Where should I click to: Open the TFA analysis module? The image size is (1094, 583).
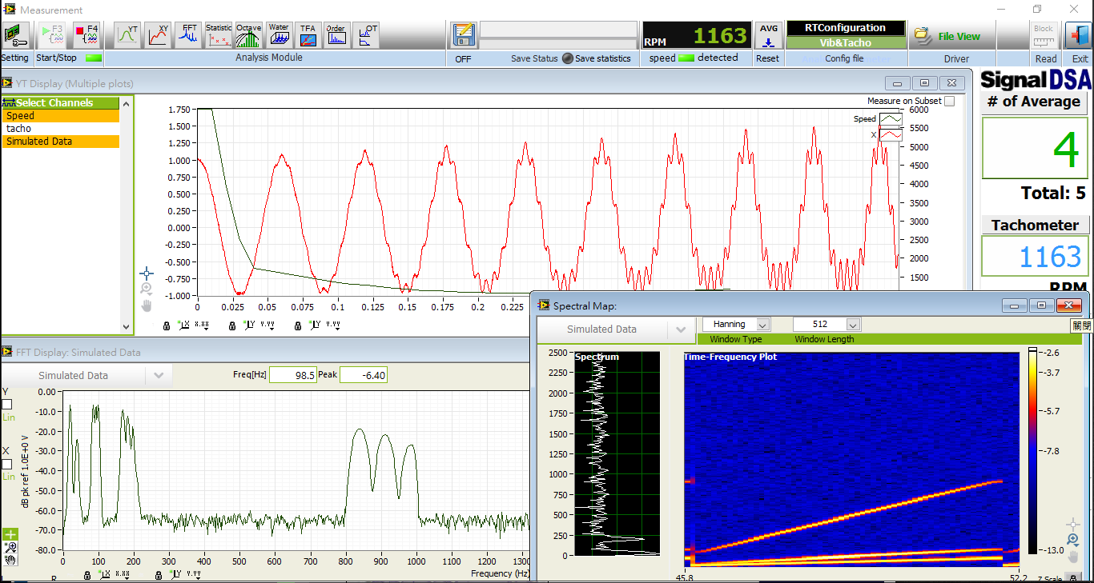click(x=308, y=35)
